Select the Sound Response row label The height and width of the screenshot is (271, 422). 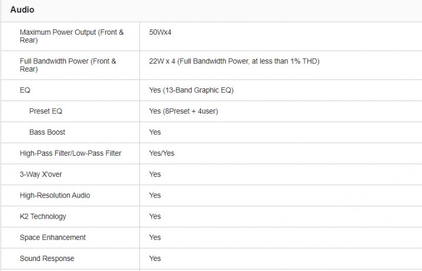[47, 258]
